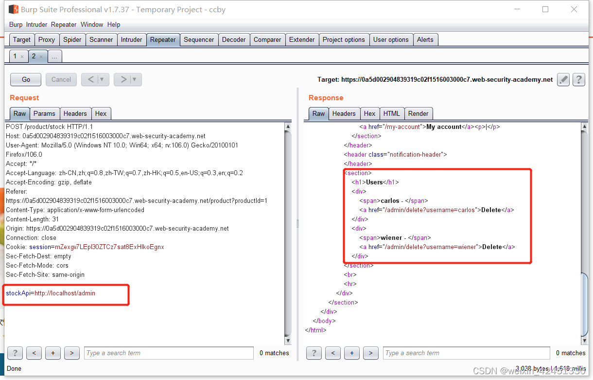This screenshot has width=593, height=380.
Task: Switch to the Scanner tab
Action: click(101, 39)
